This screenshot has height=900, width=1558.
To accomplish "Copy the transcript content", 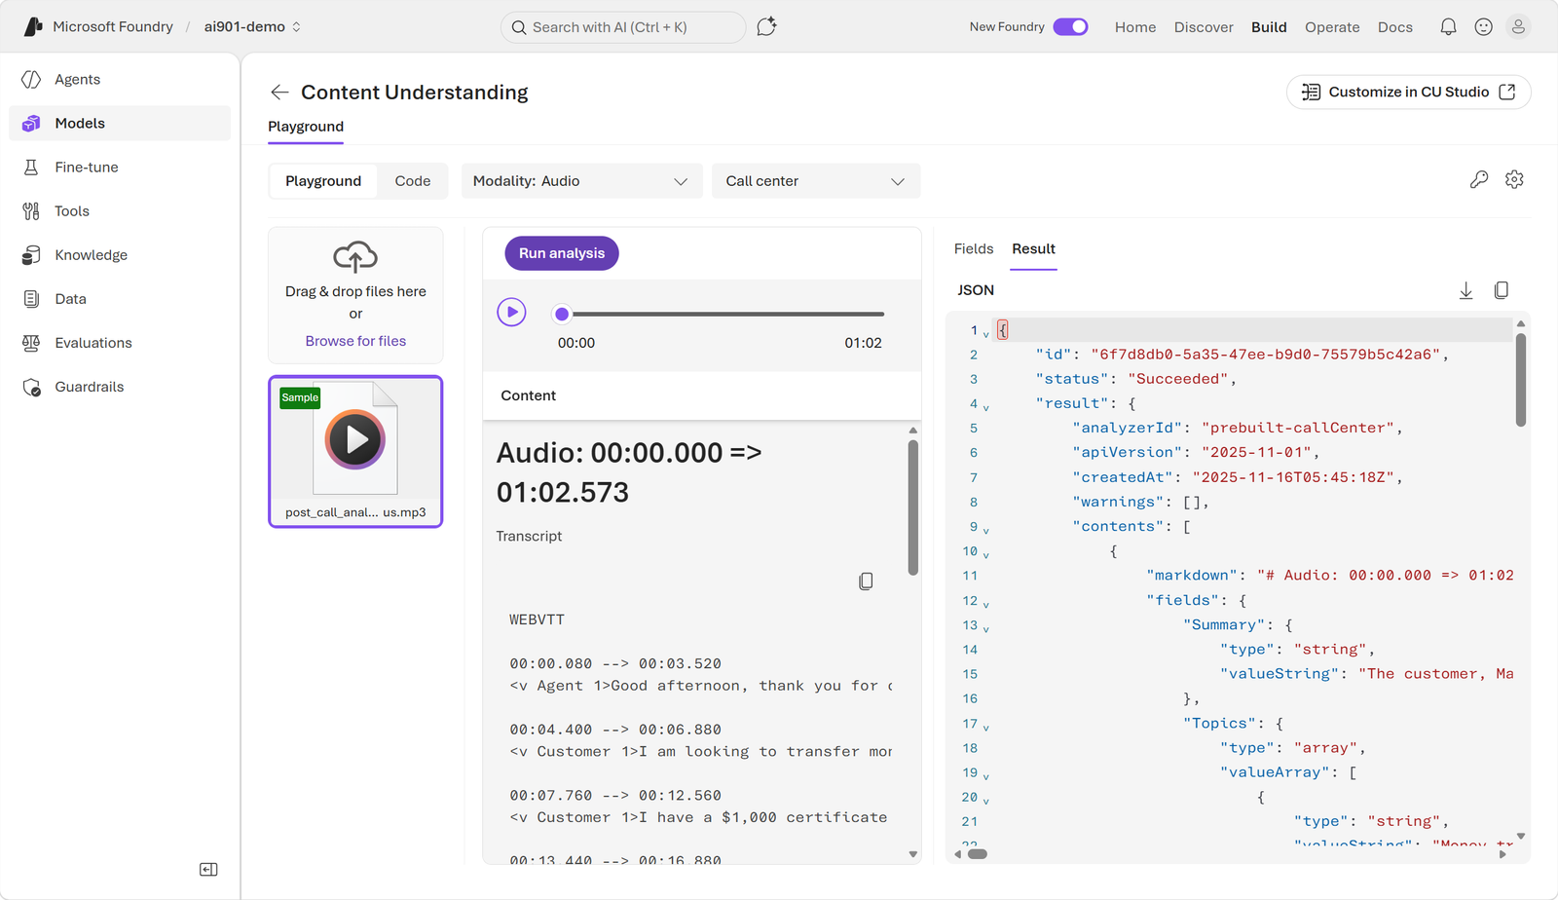I will (x=866, y=581).
